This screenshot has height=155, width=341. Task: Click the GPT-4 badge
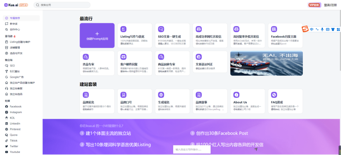pyautogui.click(x=23, y=5)
